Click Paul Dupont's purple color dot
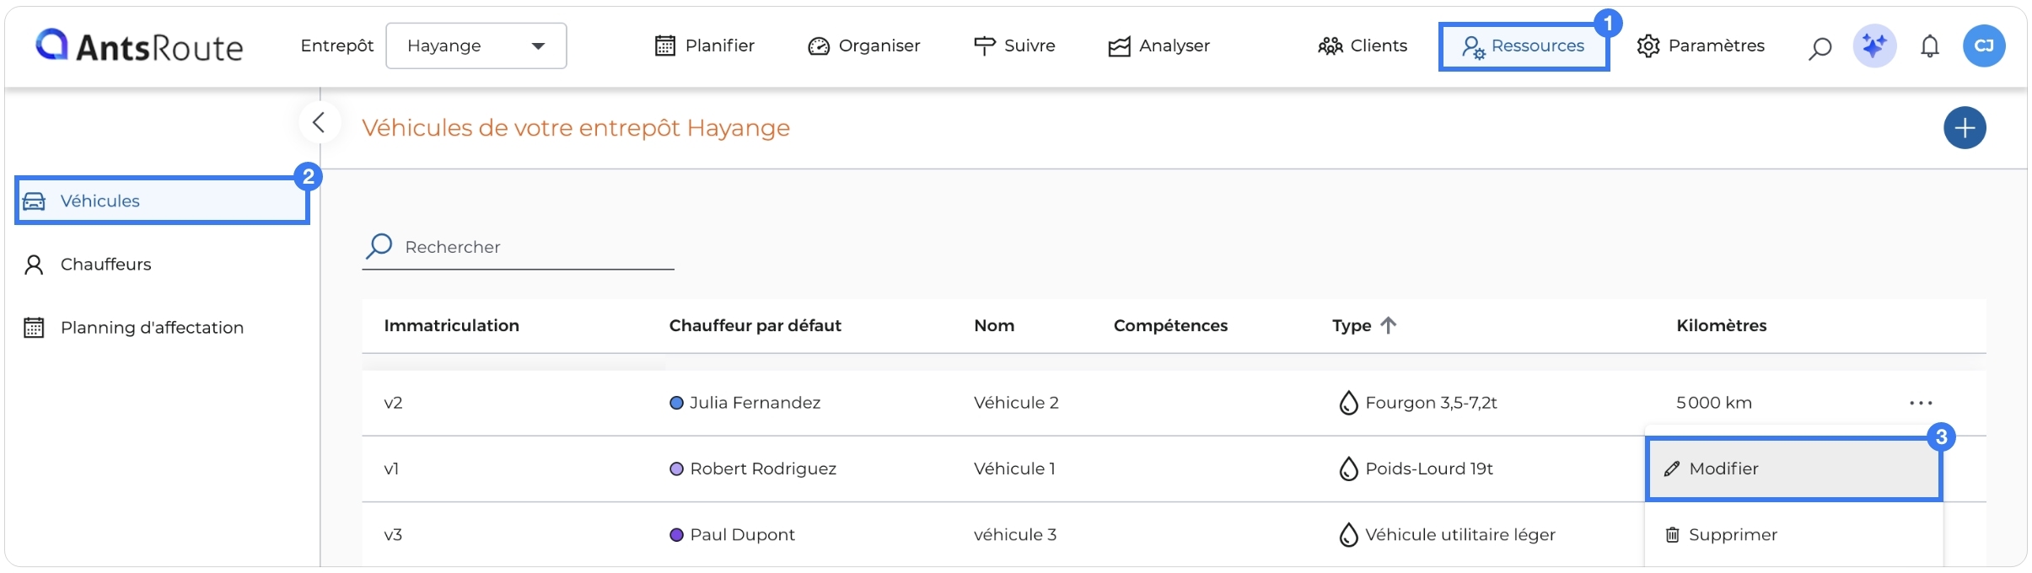Screen dimensions: 2032x573 point(676,534)
